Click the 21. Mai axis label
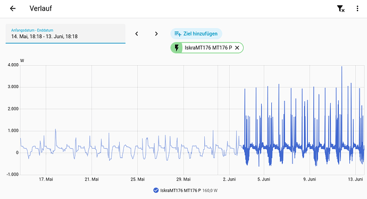Viewport: 367px width, 199px height. click(91, 179)
